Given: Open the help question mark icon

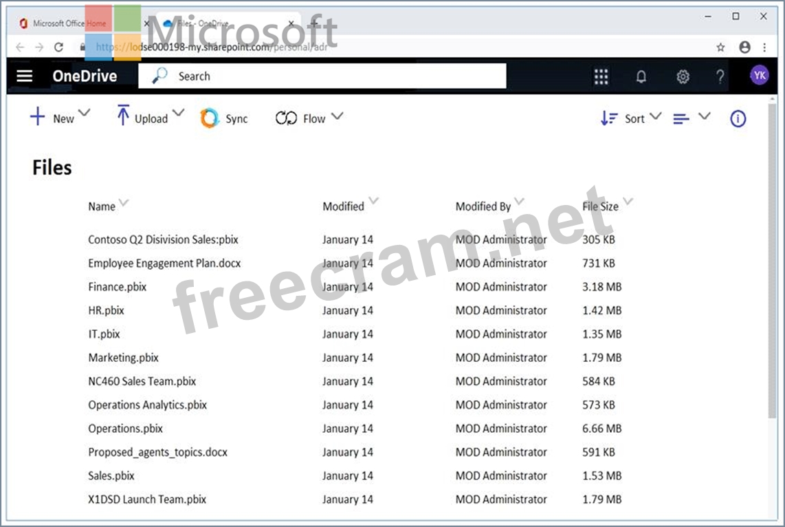Looking at the screenshot, I should [x=720, y=76].
